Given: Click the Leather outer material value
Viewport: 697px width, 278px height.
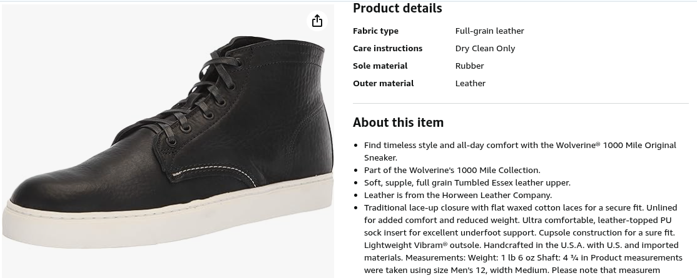Looking at the screenshot, I should [471, 83].
